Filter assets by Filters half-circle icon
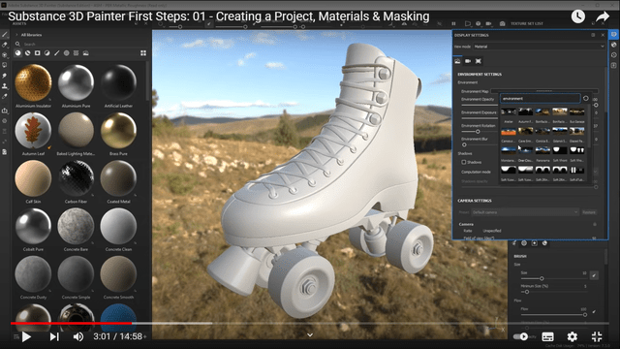 [x=47, y=53]
